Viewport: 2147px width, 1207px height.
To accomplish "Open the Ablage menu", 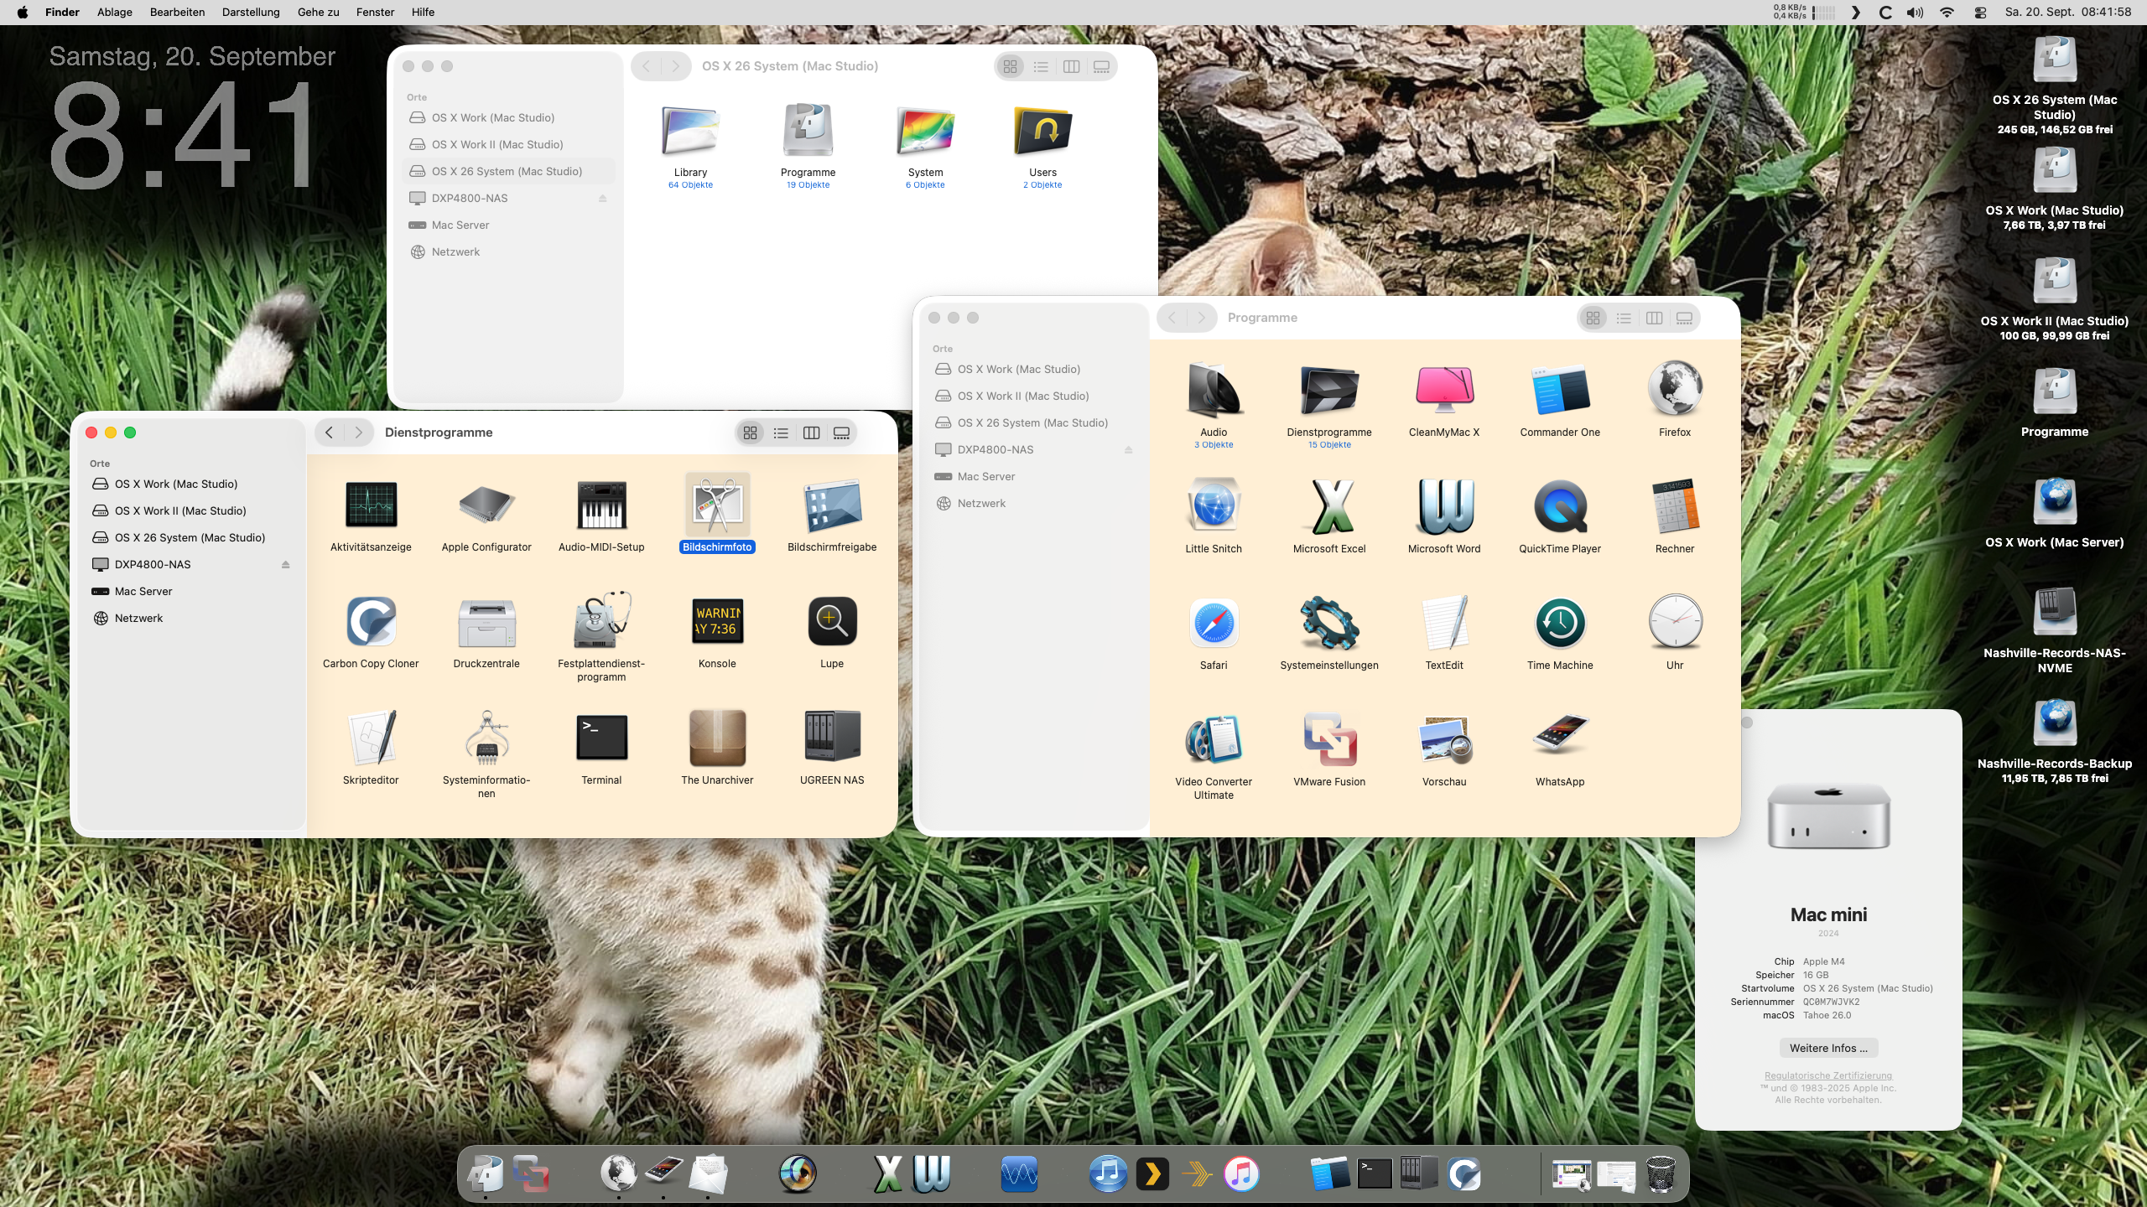I will (114, 12).
